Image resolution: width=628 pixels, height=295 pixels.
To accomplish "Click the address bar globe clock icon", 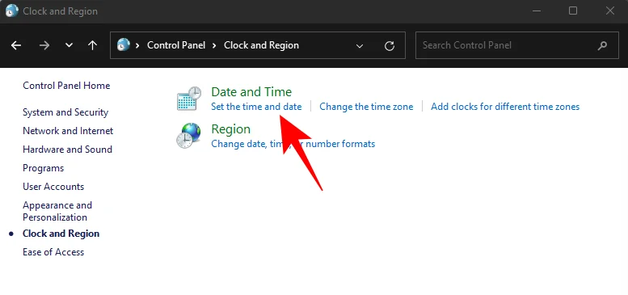I will 124,44.
